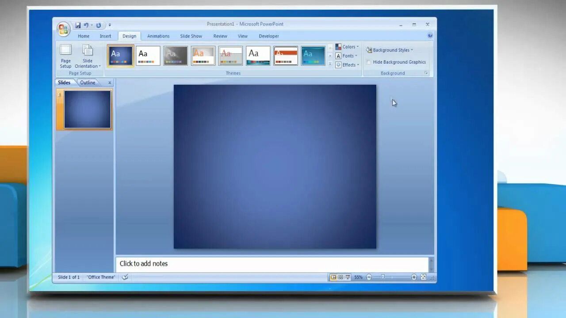Screen dimensions: 566x318
Task: Click "Slide 1 of 1" status text
Action: (x=69, y=277)
